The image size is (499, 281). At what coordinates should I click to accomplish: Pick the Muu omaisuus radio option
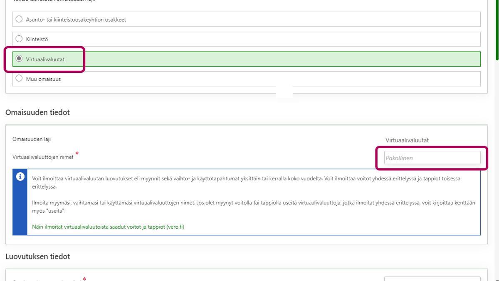tap(19, 79)
